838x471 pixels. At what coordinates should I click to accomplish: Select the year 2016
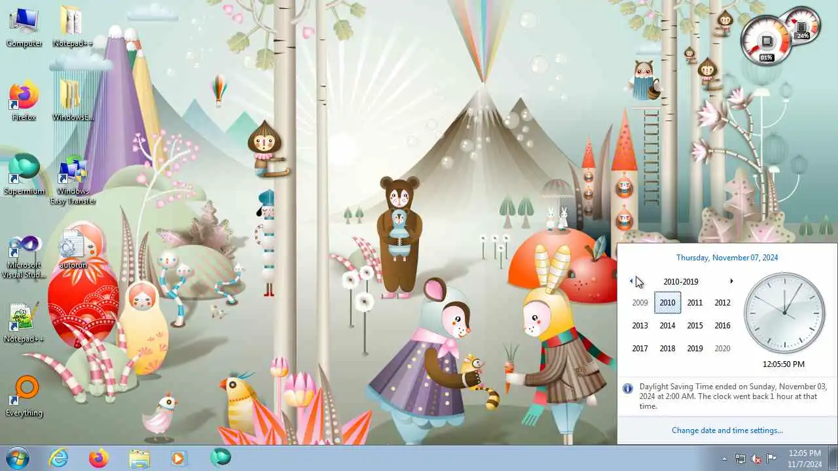tap(722, 326)
